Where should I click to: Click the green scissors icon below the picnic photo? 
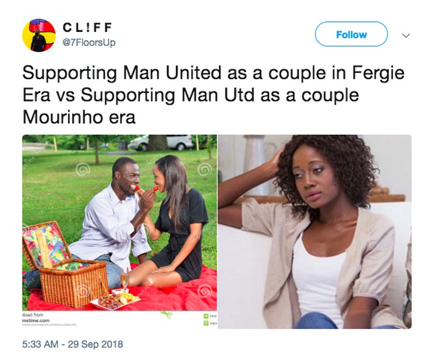166,314
